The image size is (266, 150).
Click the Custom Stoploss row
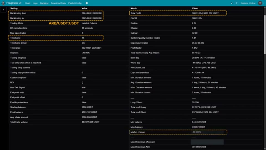point(69,77)
